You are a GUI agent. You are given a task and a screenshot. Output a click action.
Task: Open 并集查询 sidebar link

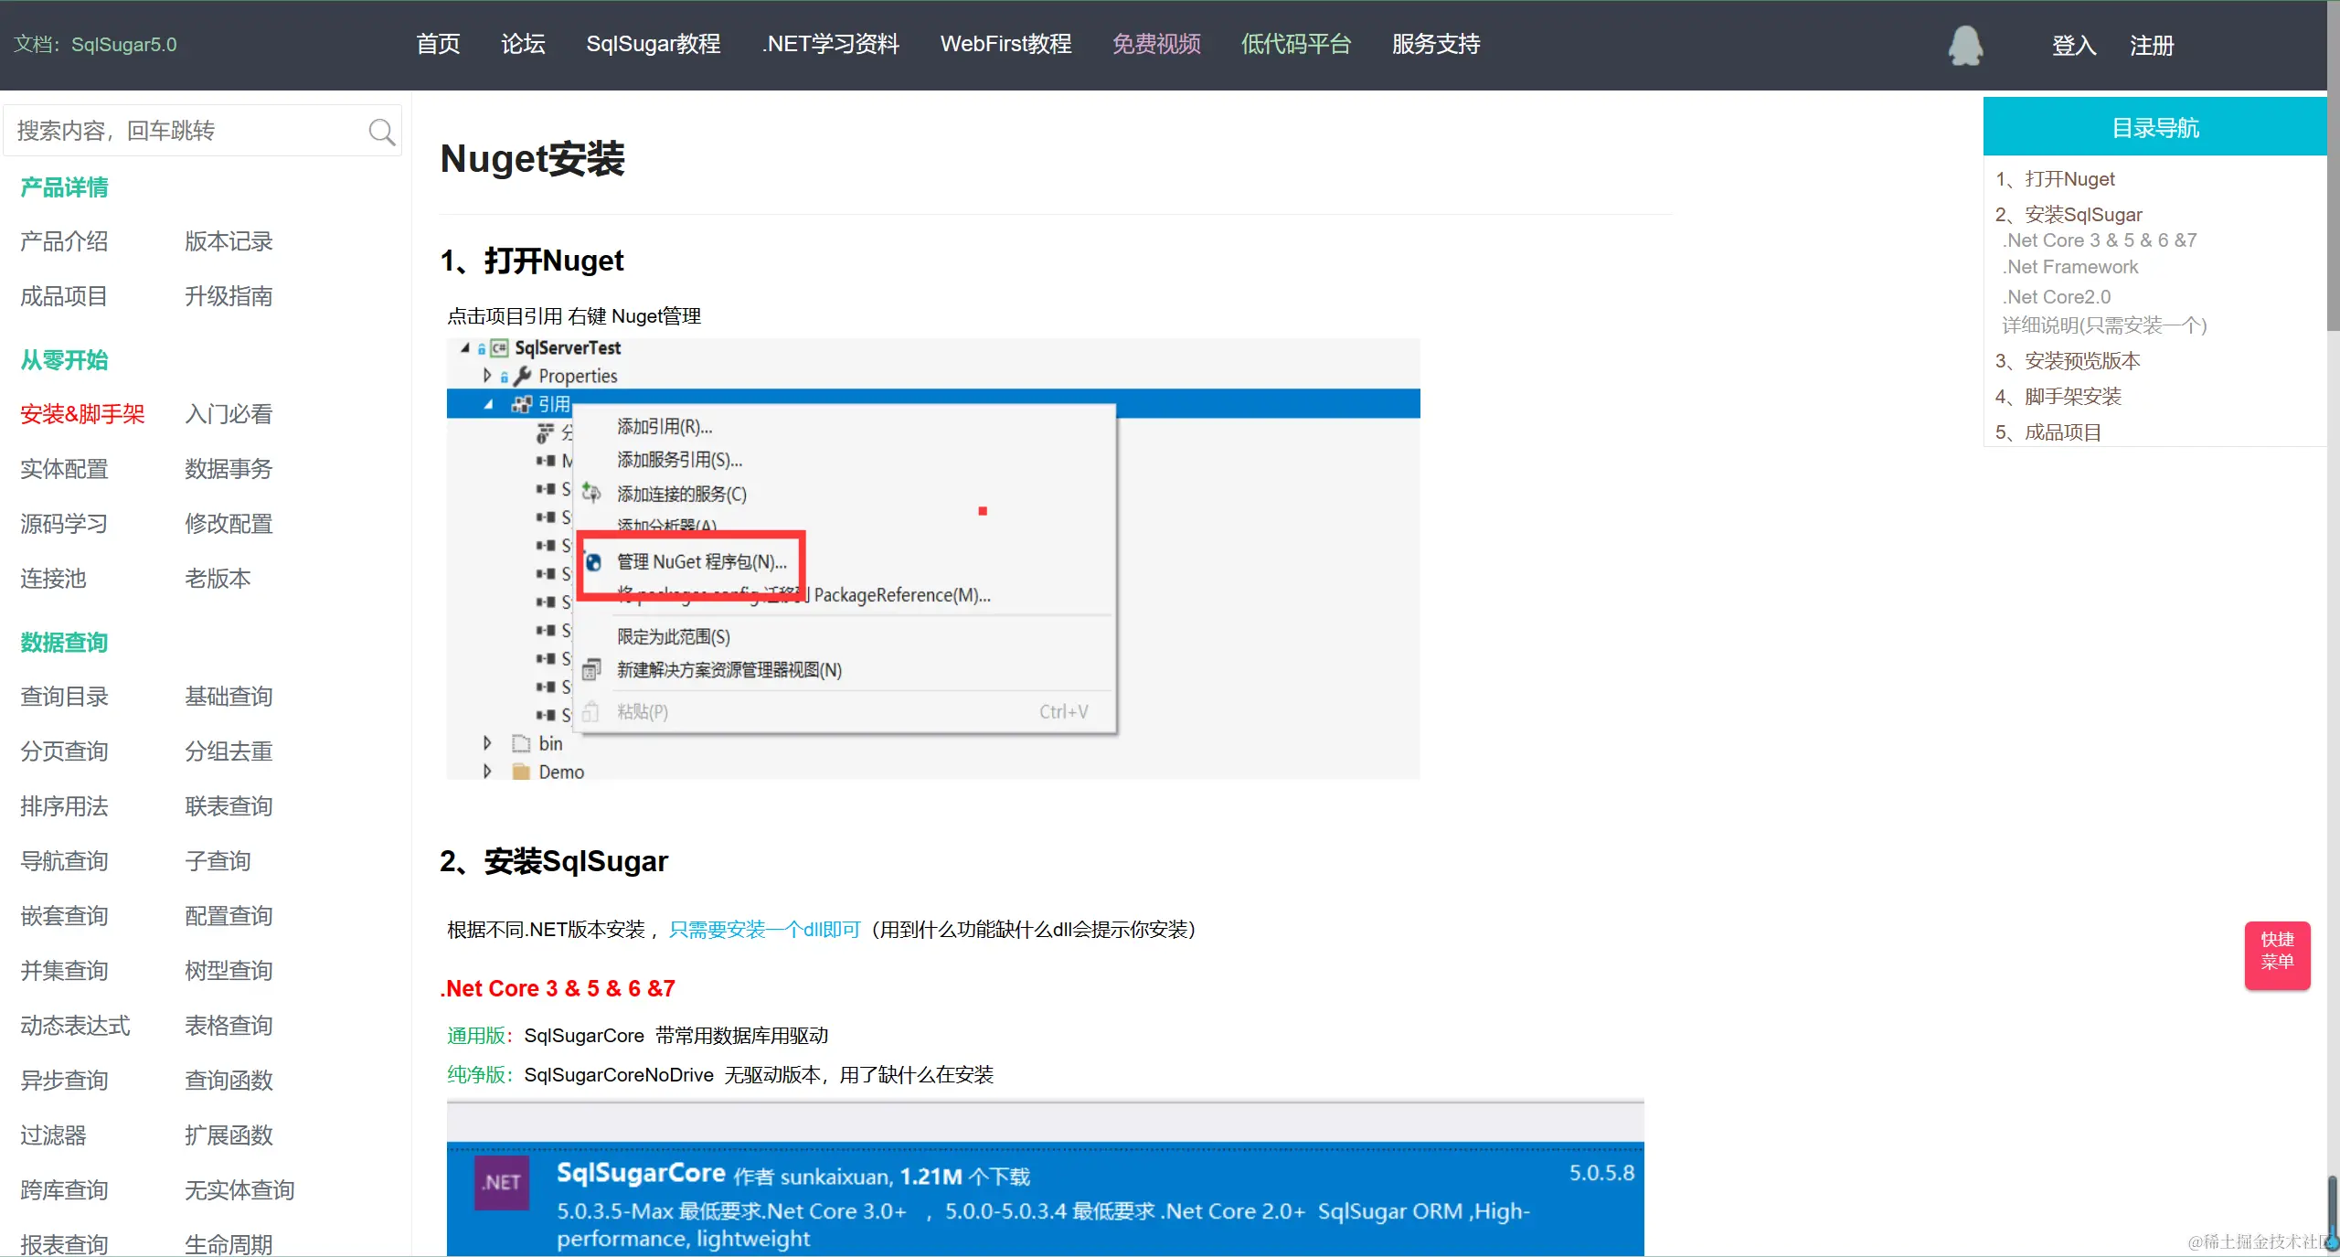click(x=64, y=971)
